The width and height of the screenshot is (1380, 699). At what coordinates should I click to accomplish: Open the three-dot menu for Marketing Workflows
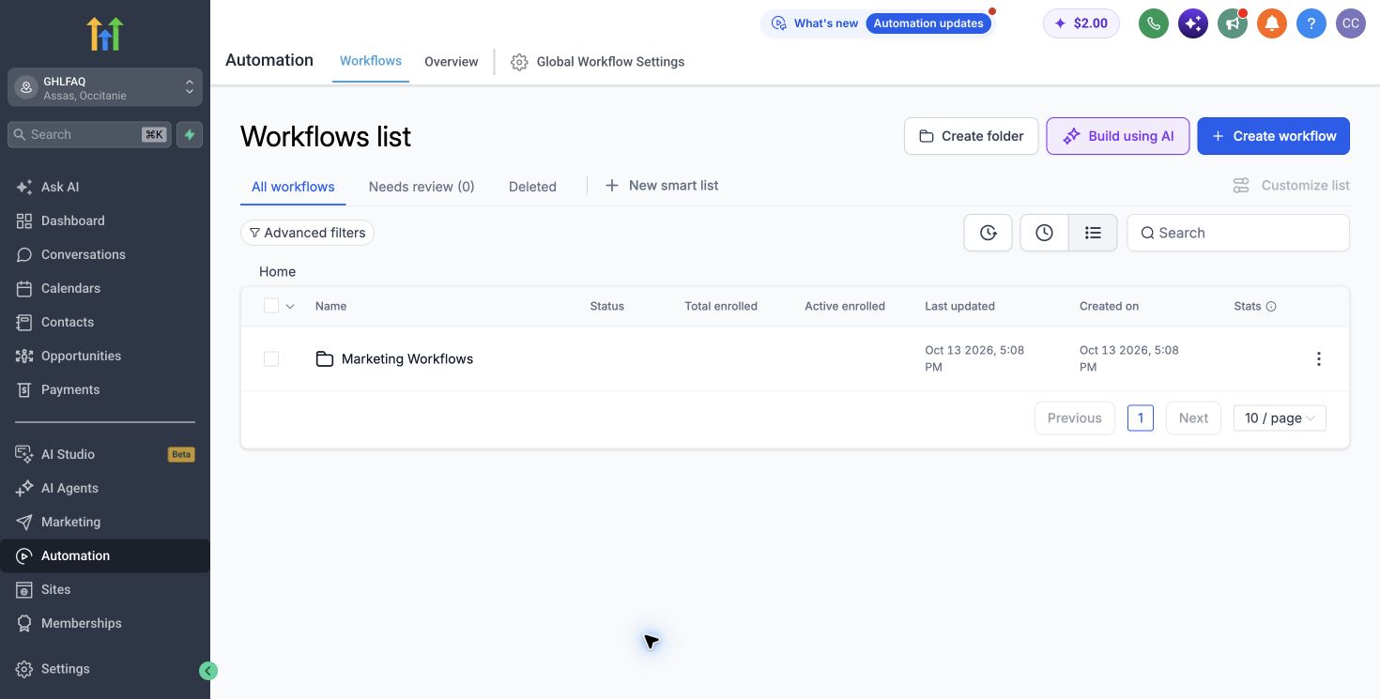(1319, 358)
